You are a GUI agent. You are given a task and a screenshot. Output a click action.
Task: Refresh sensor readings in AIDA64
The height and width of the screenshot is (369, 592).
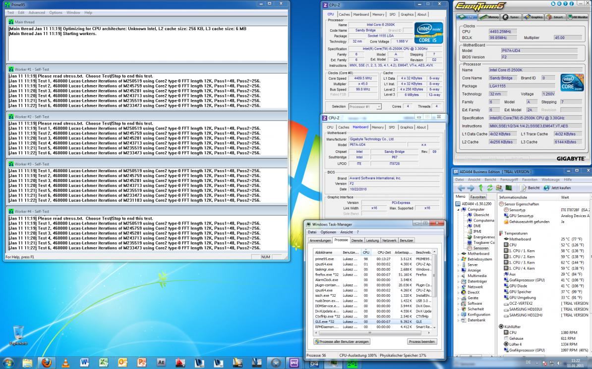coord(490,188)
